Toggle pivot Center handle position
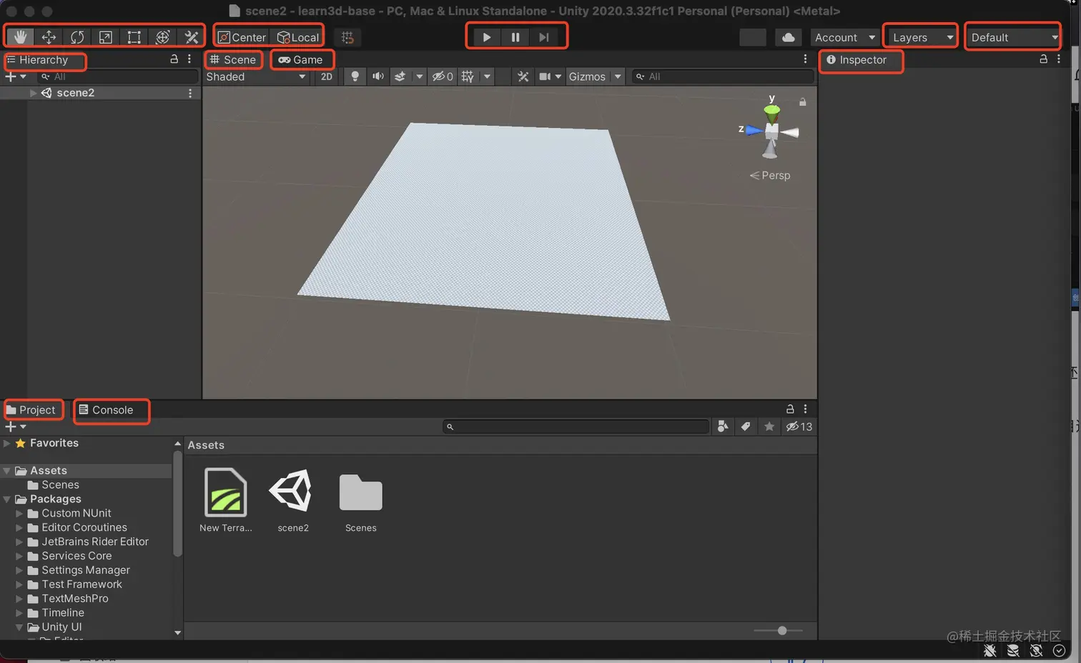The width and height of the screenshot is (1081, 663). click(242, 37)
